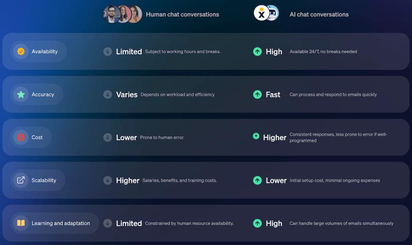Click the red dollar Cost icon
Viewport: 412px width, 245px height.
tap(21, 138)
